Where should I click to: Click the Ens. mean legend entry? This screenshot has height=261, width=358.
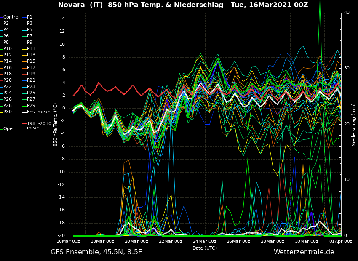tap(36, 112)
